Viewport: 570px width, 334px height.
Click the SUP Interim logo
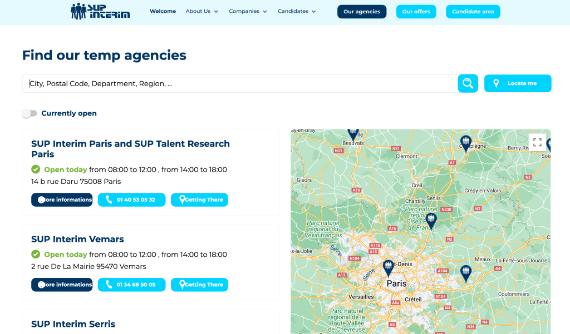tap(100, 11)
